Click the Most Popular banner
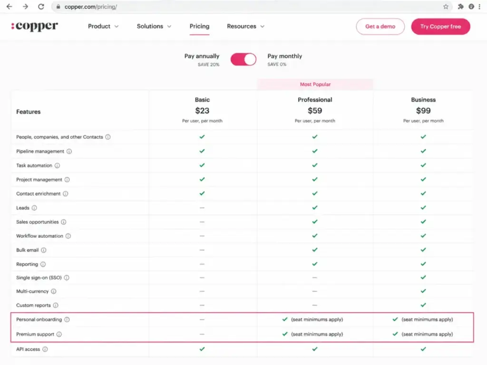 coord(315,85)
